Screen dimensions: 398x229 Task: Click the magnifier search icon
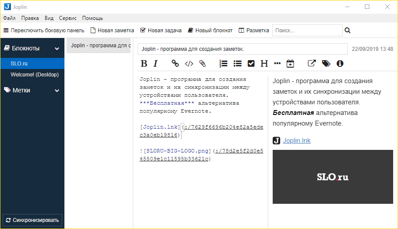point(348,31)
